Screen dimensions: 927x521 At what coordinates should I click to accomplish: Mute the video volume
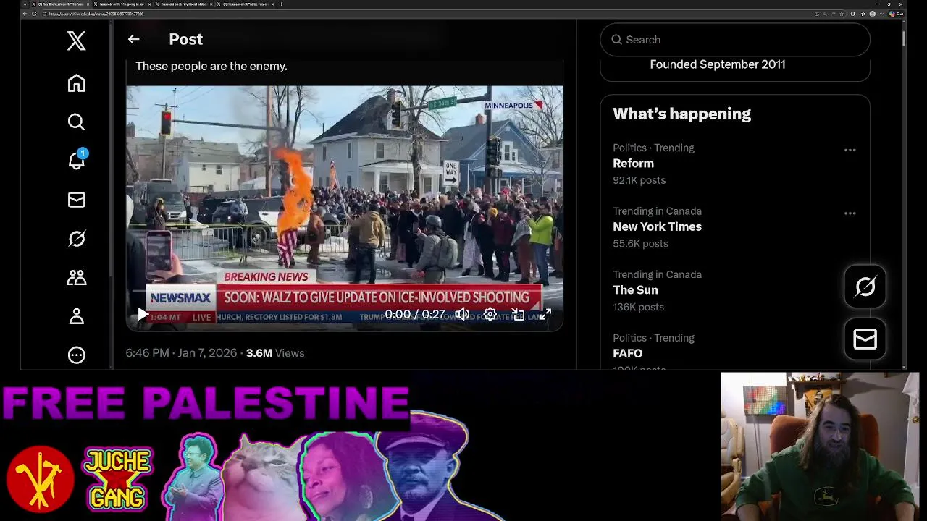(462, 314)
